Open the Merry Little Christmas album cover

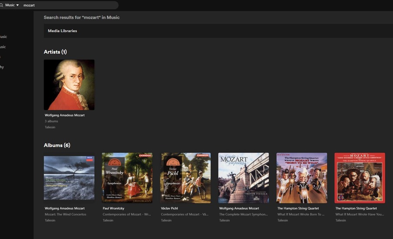pos(360,178)
